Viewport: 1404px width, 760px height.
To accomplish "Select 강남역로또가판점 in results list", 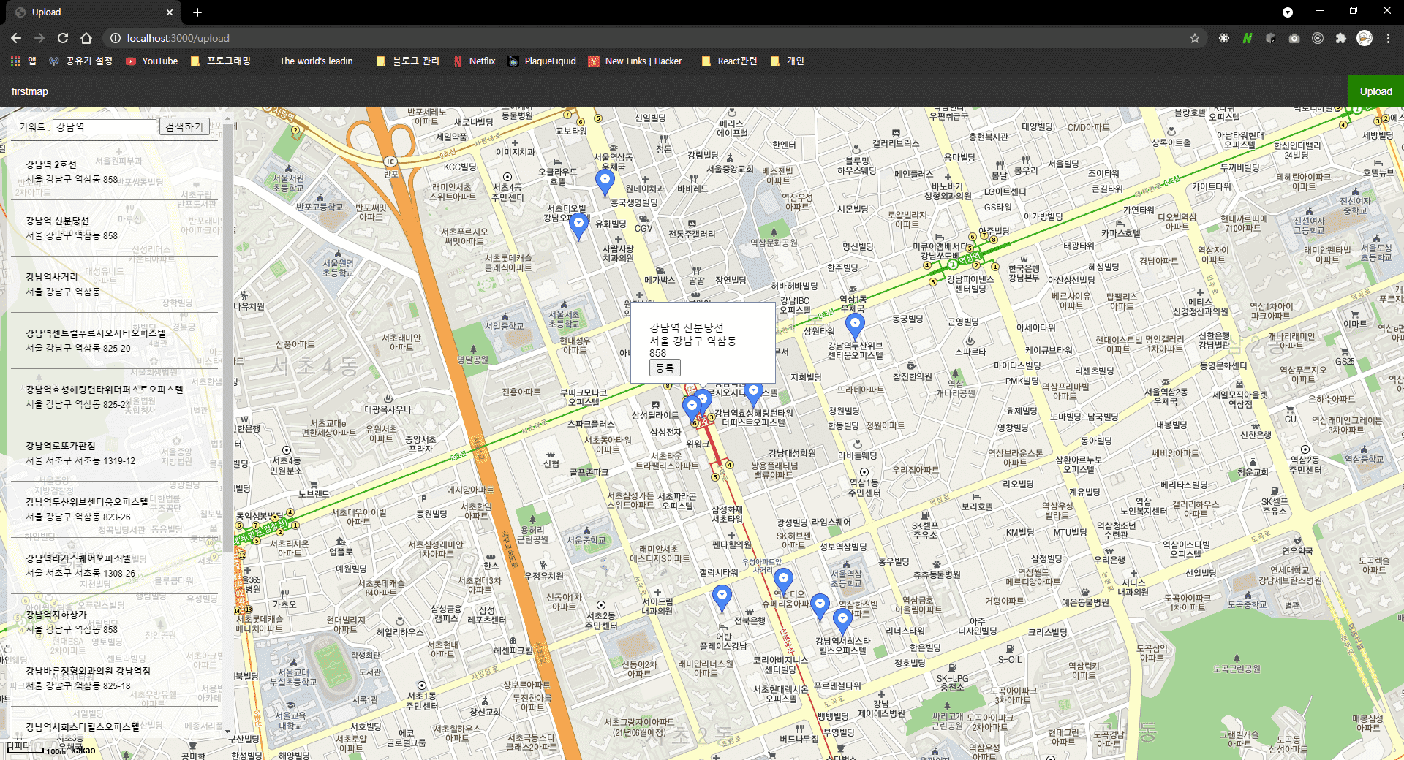I will pyautogui.click(x=113, y=453).
